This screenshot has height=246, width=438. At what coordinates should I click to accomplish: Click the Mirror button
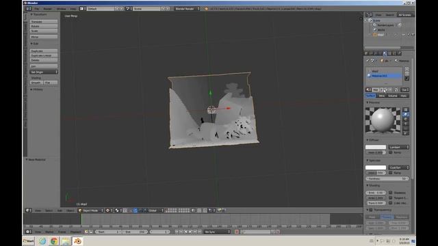44,37
